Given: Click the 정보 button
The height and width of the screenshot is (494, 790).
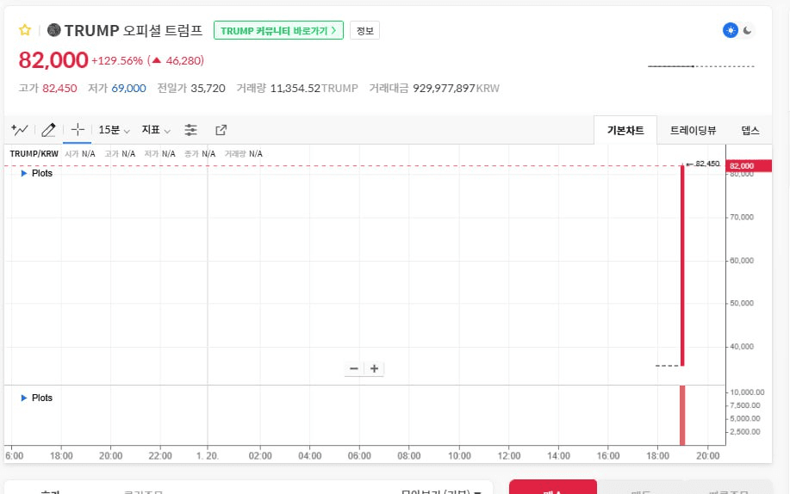Looking at the screenshot, I should click(364, 30).
